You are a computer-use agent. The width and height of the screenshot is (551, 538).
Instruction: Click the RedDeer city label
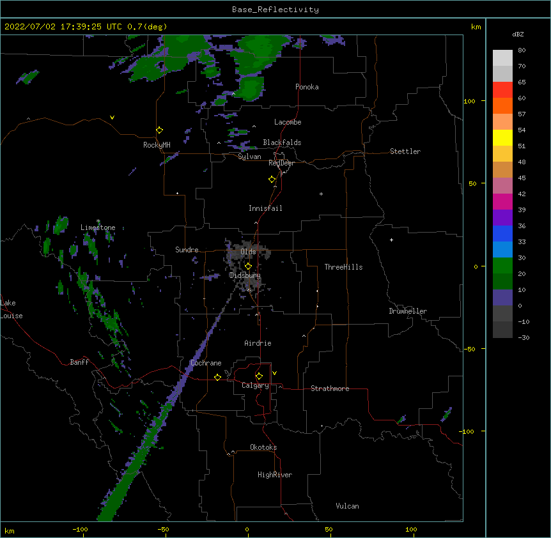point(281,163)
